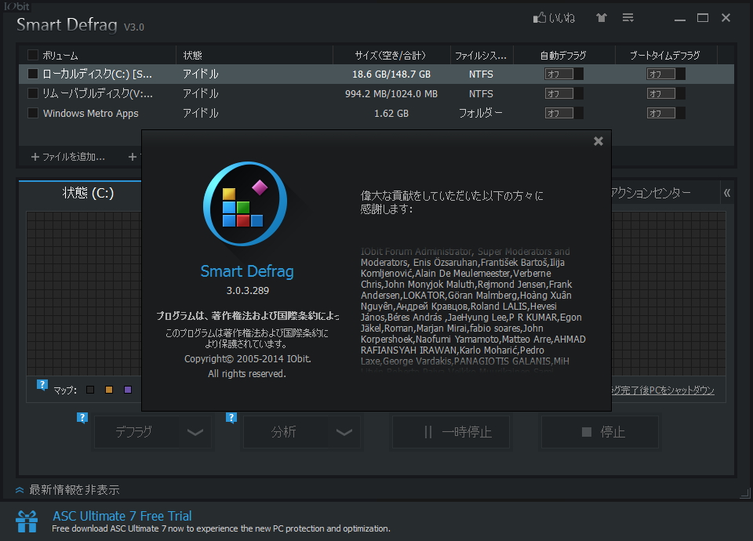Open the ASC Ultimate 7 Free Trial link
This screenshot has width=753, height=541.
click(x=122, y=517)
